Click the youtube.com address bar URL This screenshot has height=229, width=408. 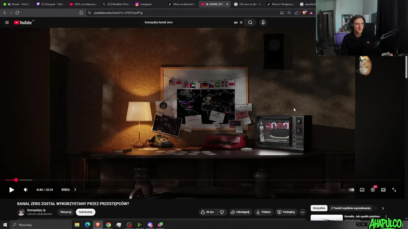pos(118,13)
